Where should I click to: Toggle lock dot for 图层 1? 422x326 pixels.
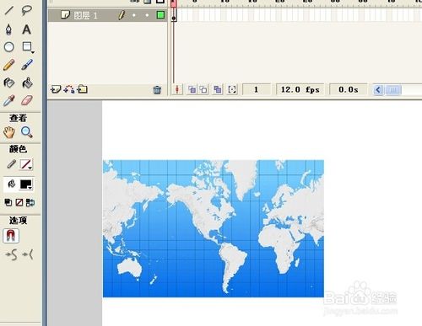pos(147,15)
